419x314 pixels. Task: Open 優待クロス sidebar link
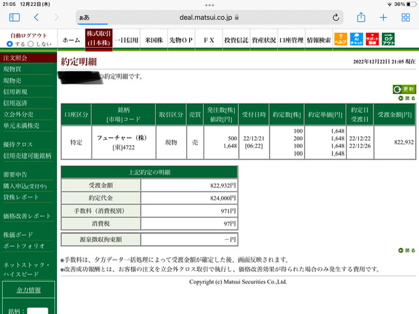tap(18, 145)
